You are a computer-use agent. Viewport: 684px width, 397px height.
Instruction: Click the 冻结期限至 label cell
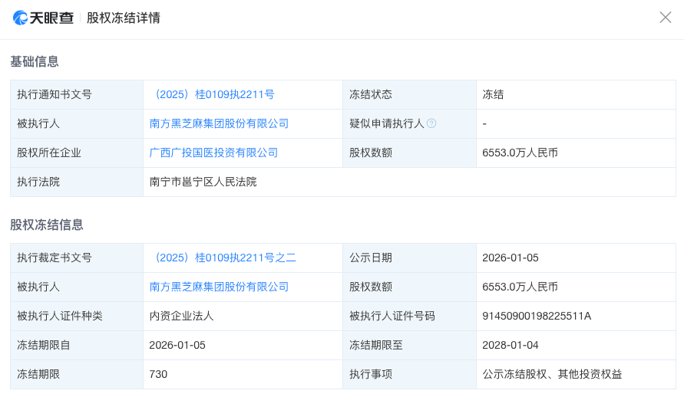(x=409, y=345)
